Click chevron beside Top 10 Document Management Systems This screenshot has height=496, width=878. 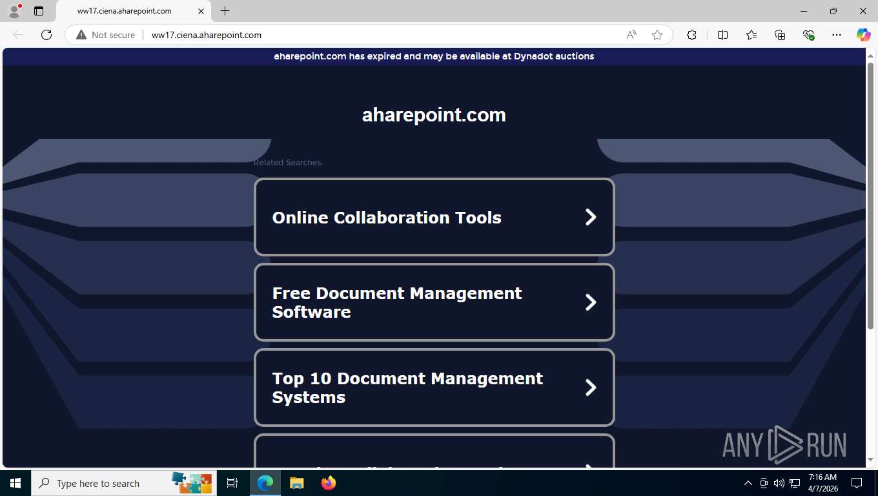tap(591, 387)
